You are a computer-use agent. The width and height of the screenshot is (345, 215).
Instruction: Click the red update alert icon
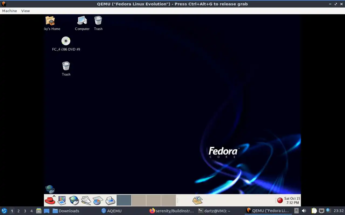click(x=280, y=200)
